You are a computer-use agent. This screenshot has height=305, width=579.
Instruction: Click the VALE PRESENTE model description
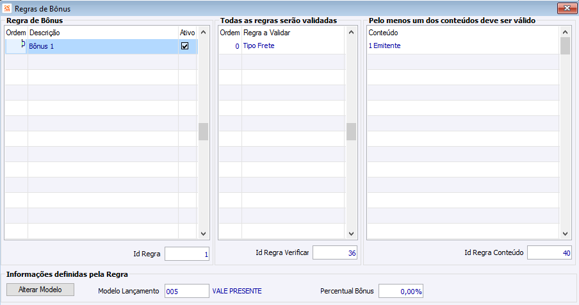click(237, 291)
